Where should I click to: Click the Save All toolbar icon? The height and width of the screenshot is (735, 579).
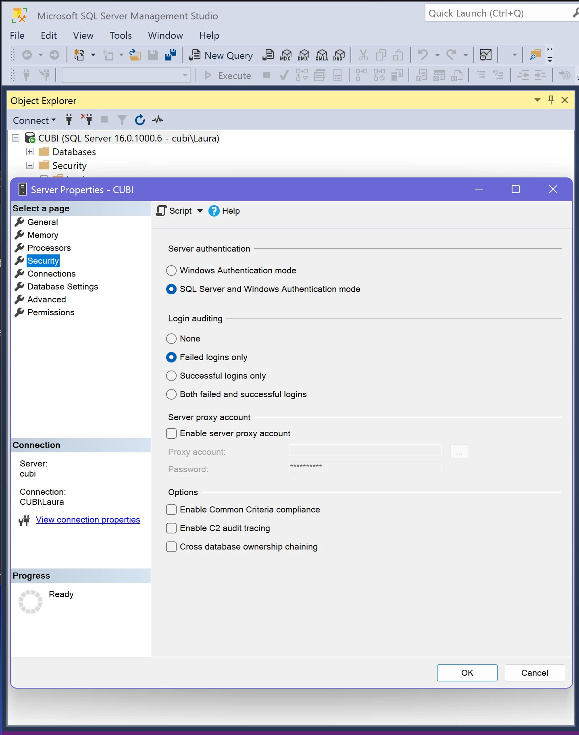coord(171,55)
